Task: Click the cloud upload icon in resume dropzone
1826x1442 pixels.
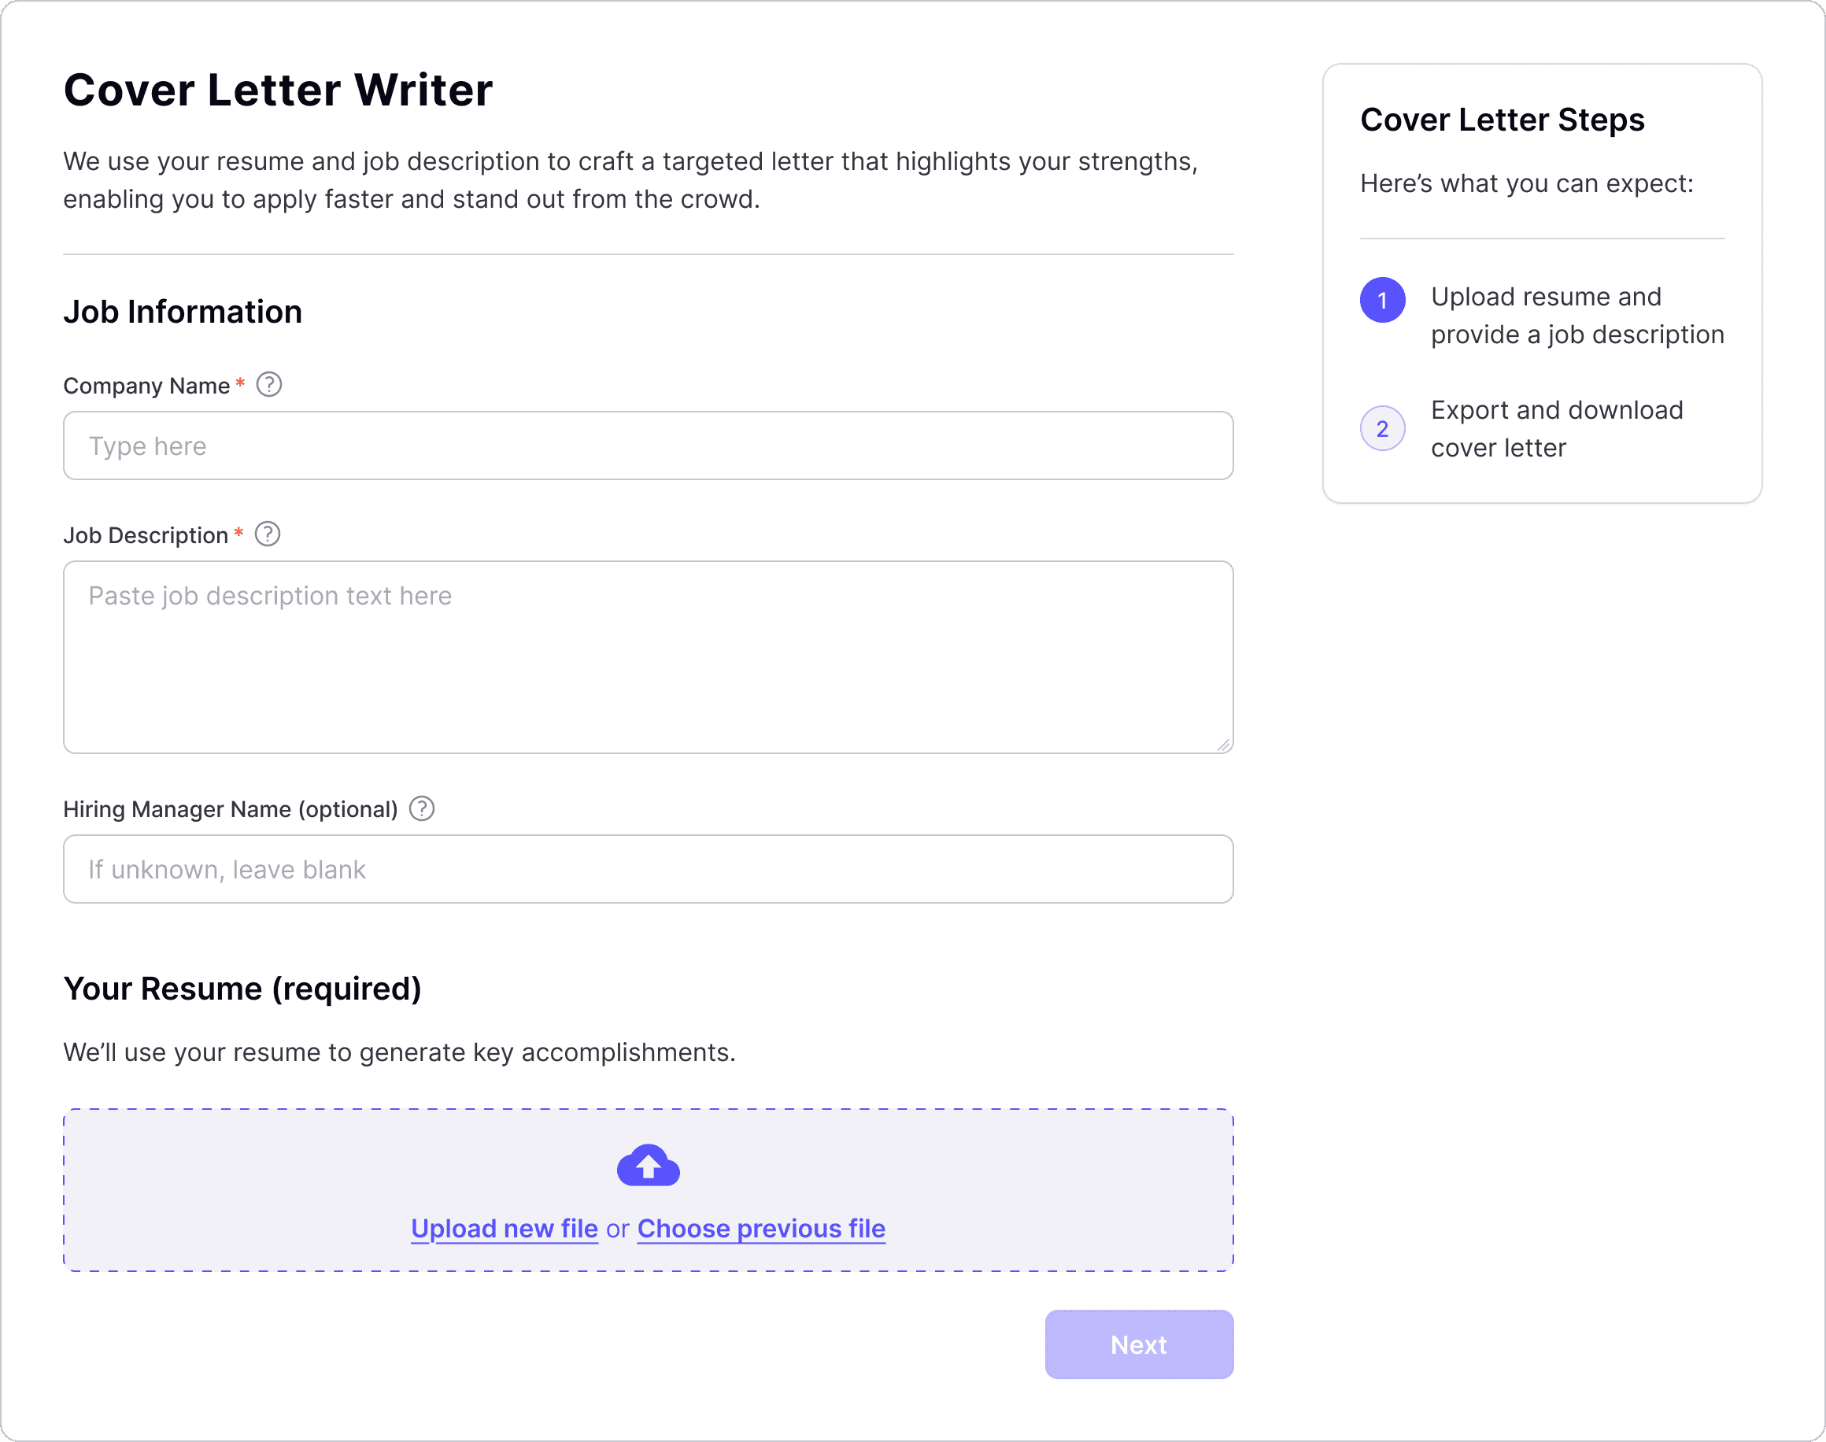Action: [649, 1165]
